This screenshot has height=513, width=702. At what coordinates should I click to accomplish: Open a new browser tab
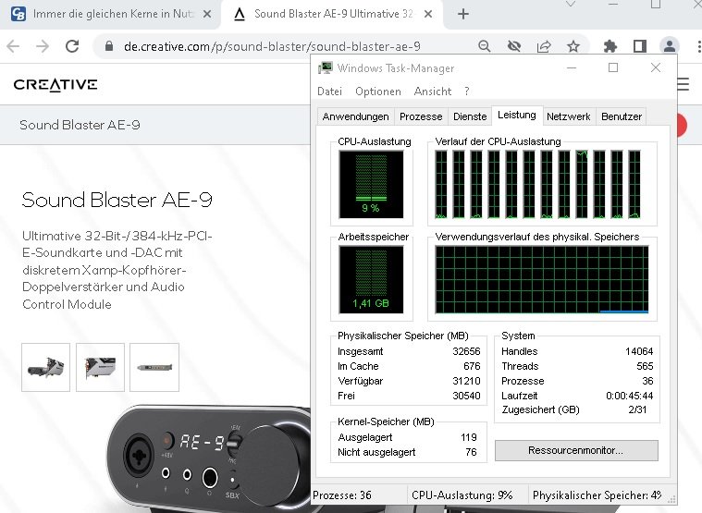pos(463,14)
